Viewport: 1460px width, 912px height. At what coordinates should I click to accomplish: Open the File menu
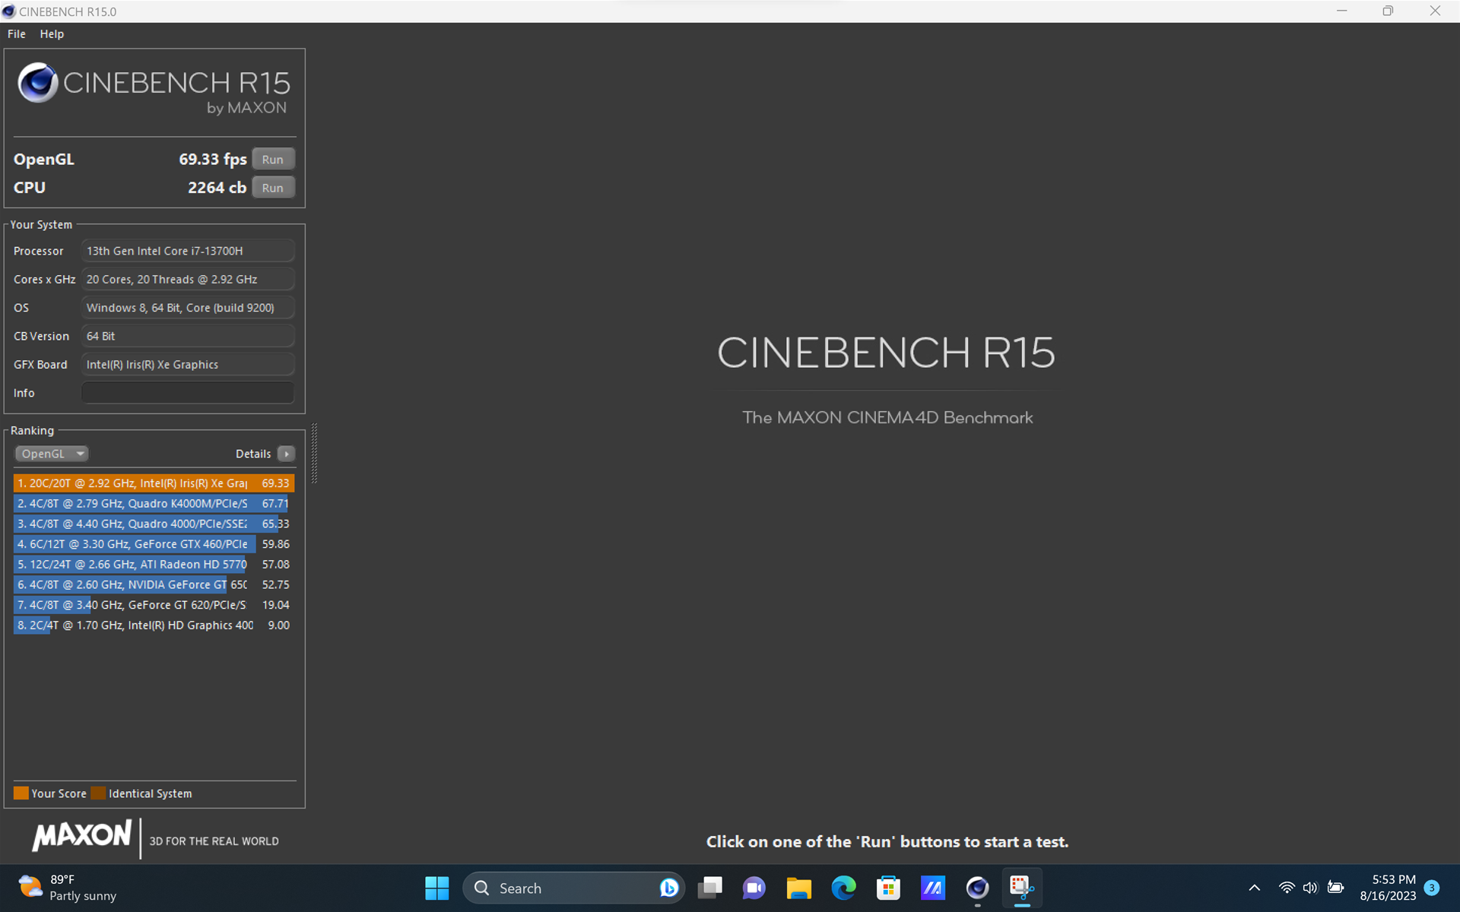(x=17, y=34)
